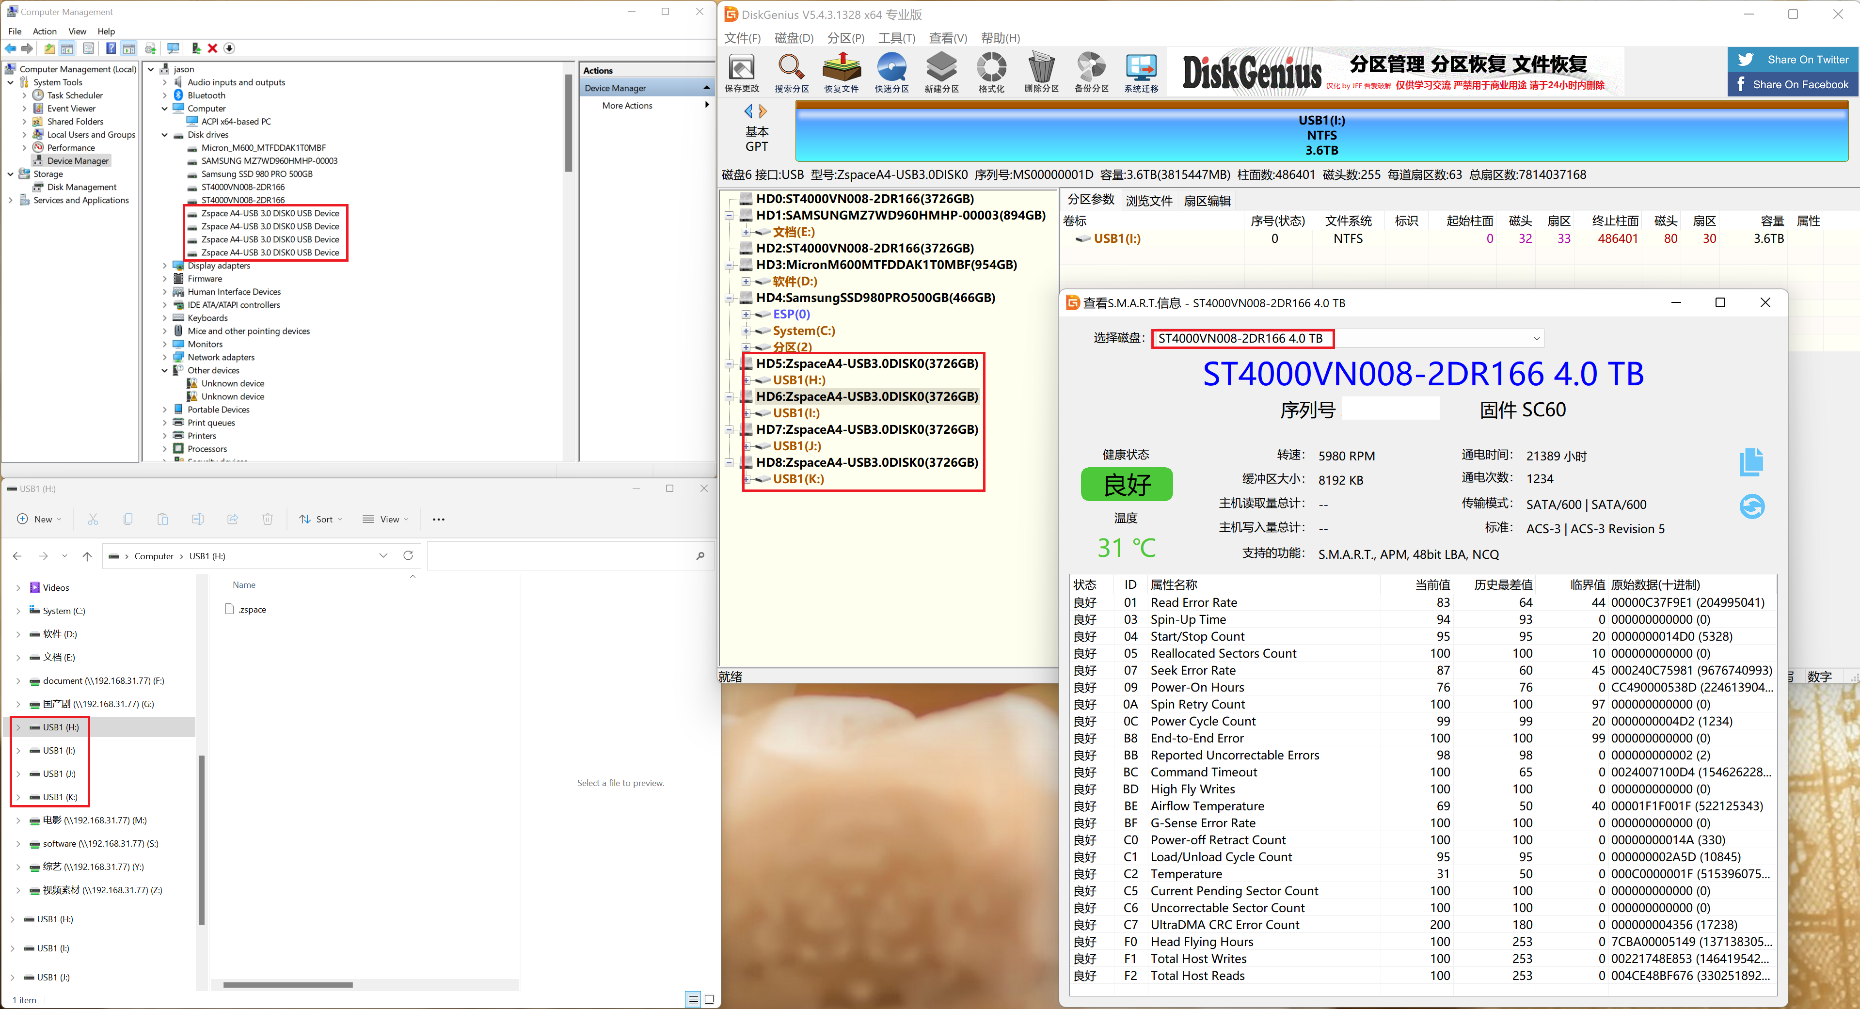This screenshot has height=1009, width=1860.
Task: Click the Copy icon in File Explorer toolbar
Action: point(128,519)
